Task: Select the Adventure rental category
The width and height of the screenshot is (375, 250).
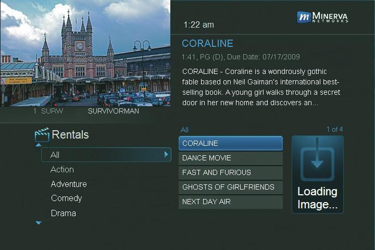Action: coord(69,184)
